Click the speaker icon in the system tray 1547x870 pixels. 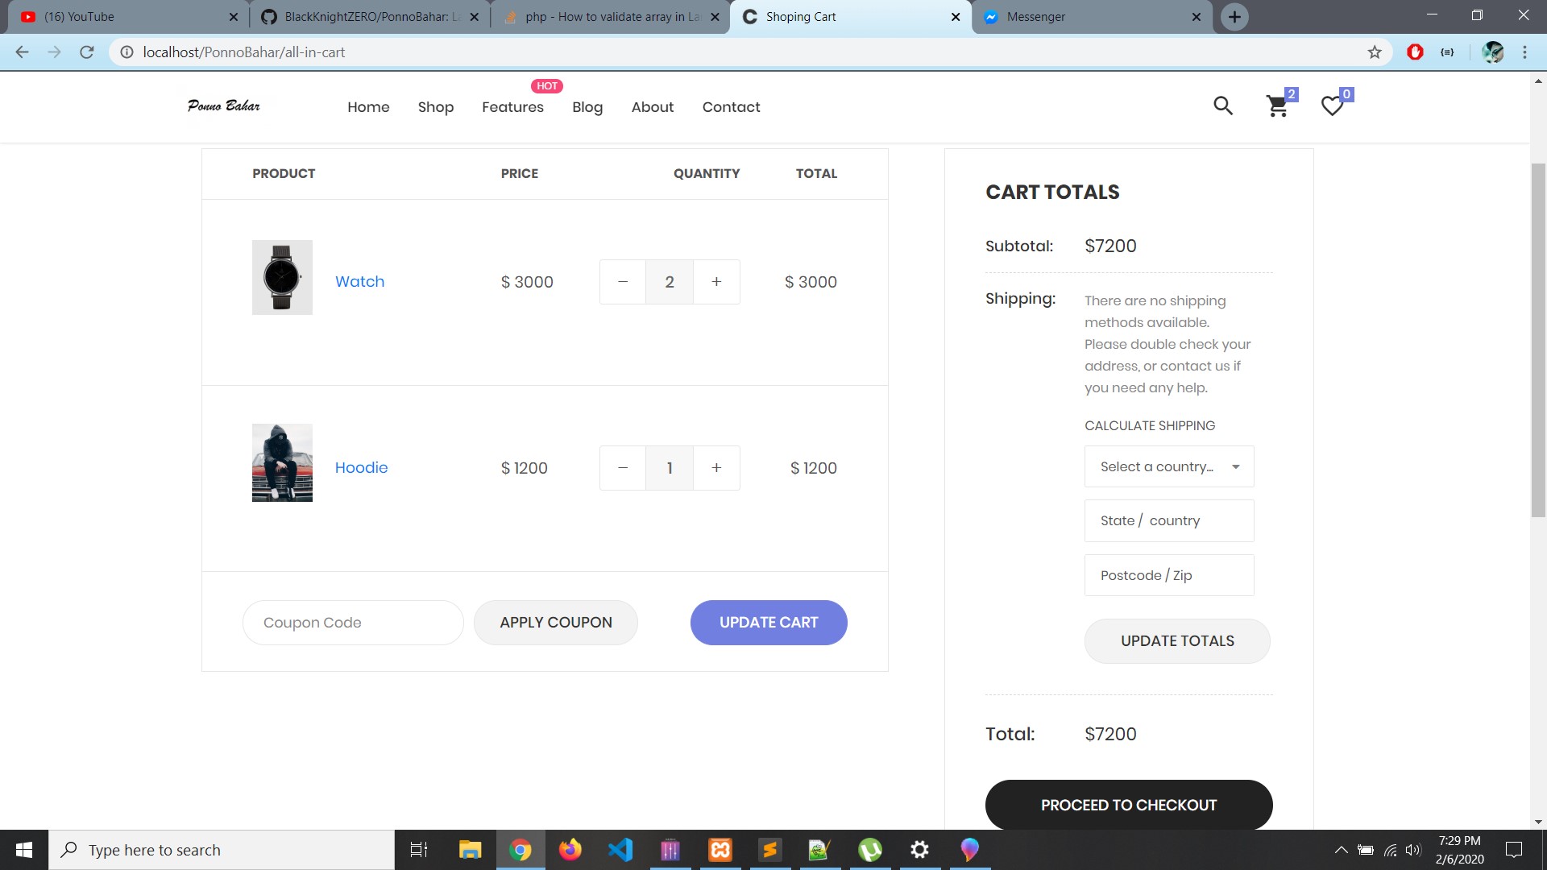click(x=1412, y=849)
